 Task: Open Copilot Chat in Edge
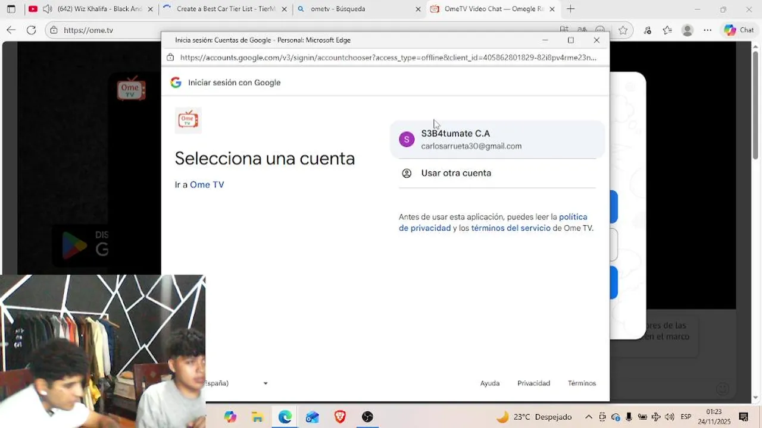point(739,30)
